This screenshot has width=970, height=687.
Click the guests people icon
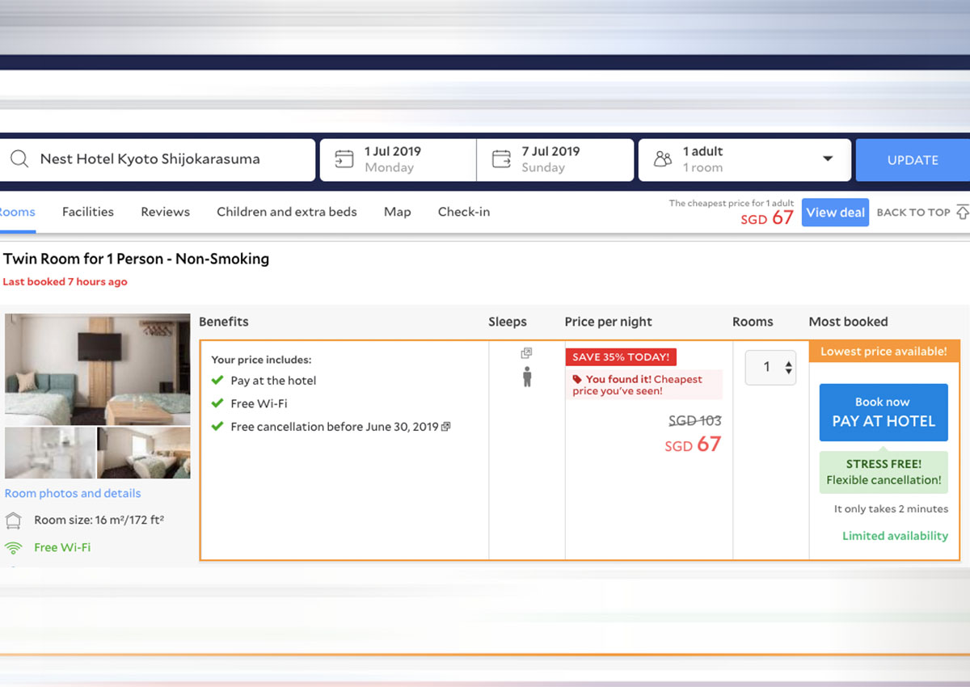point(663,159)
